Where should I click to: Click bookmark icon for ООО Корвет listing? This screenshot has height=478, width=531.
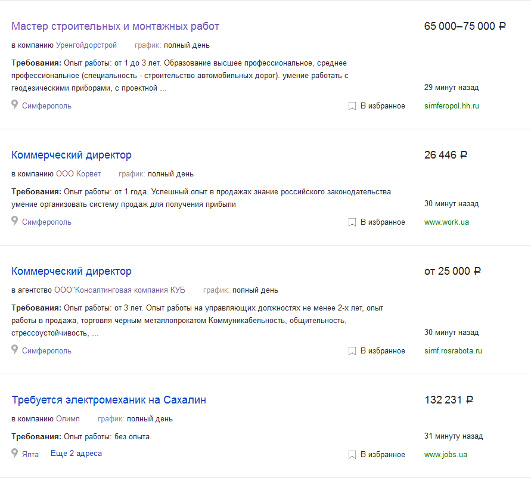click(352, 222)
